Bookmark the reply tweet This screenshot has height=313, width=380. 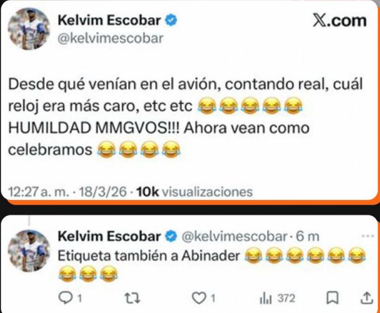(x=332, y=298)
